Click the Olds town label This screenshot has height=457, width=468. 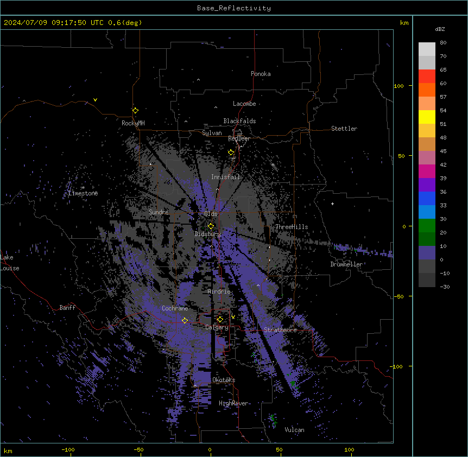coord(211,214)
